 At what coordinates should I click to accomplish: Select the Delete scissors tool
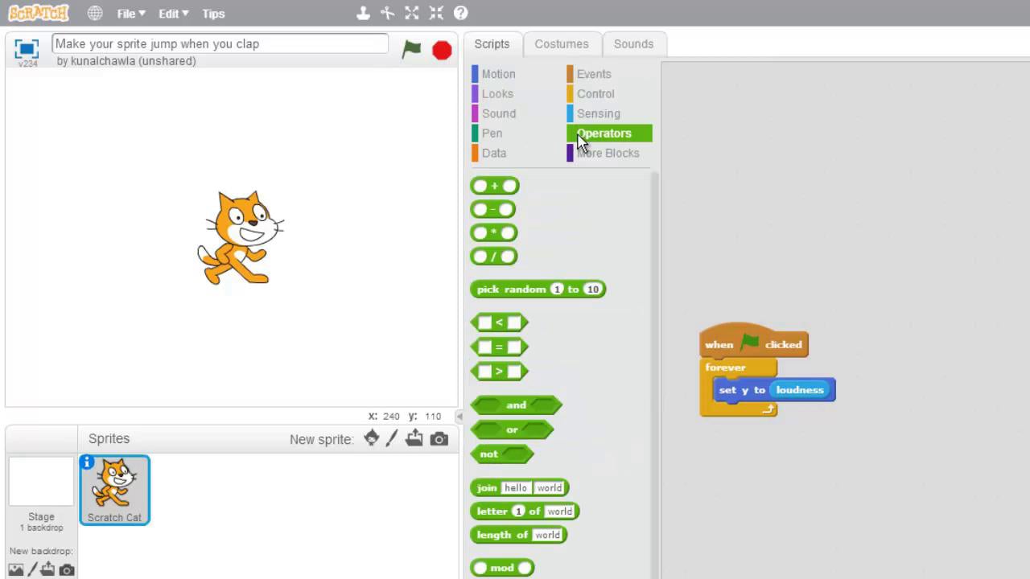pyautogui.click(x=388, y=13)
